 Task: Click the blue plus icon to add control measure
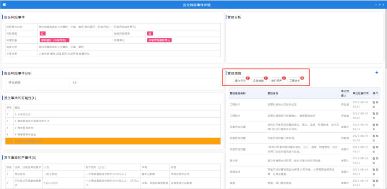click(377, 73)
